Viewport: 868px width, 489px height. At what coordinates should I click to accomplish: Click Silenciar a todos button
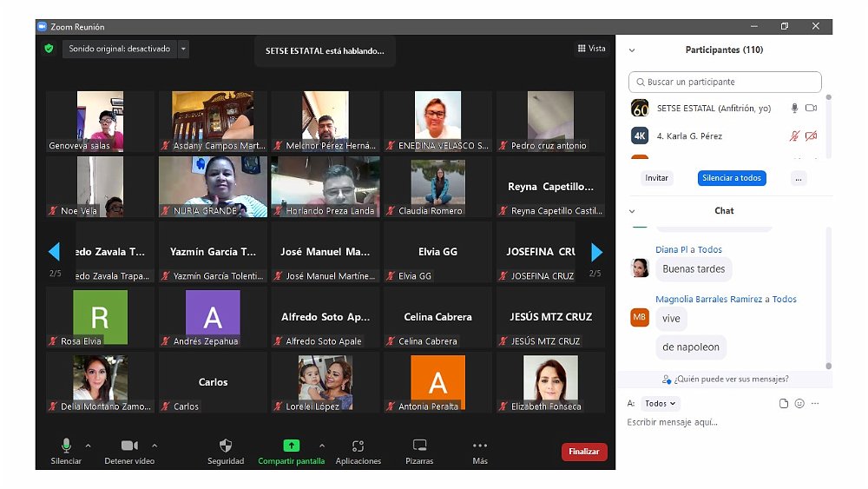731,178
